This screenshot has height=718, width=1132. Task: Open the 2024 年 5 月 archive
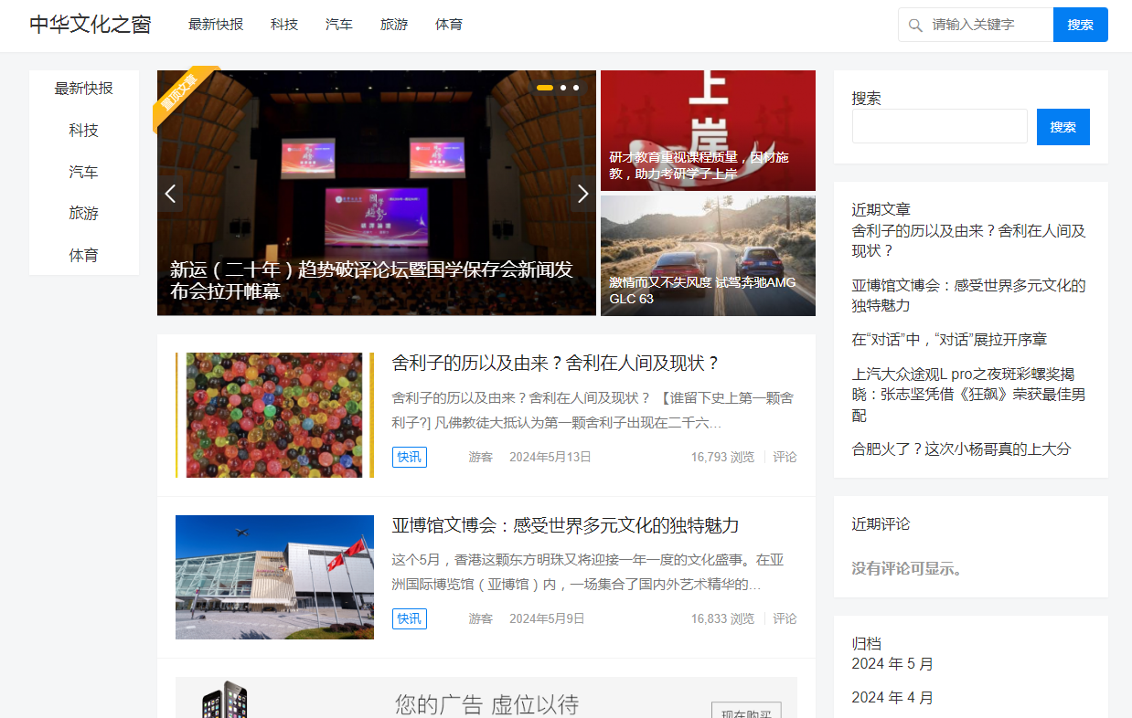(892, 664)
